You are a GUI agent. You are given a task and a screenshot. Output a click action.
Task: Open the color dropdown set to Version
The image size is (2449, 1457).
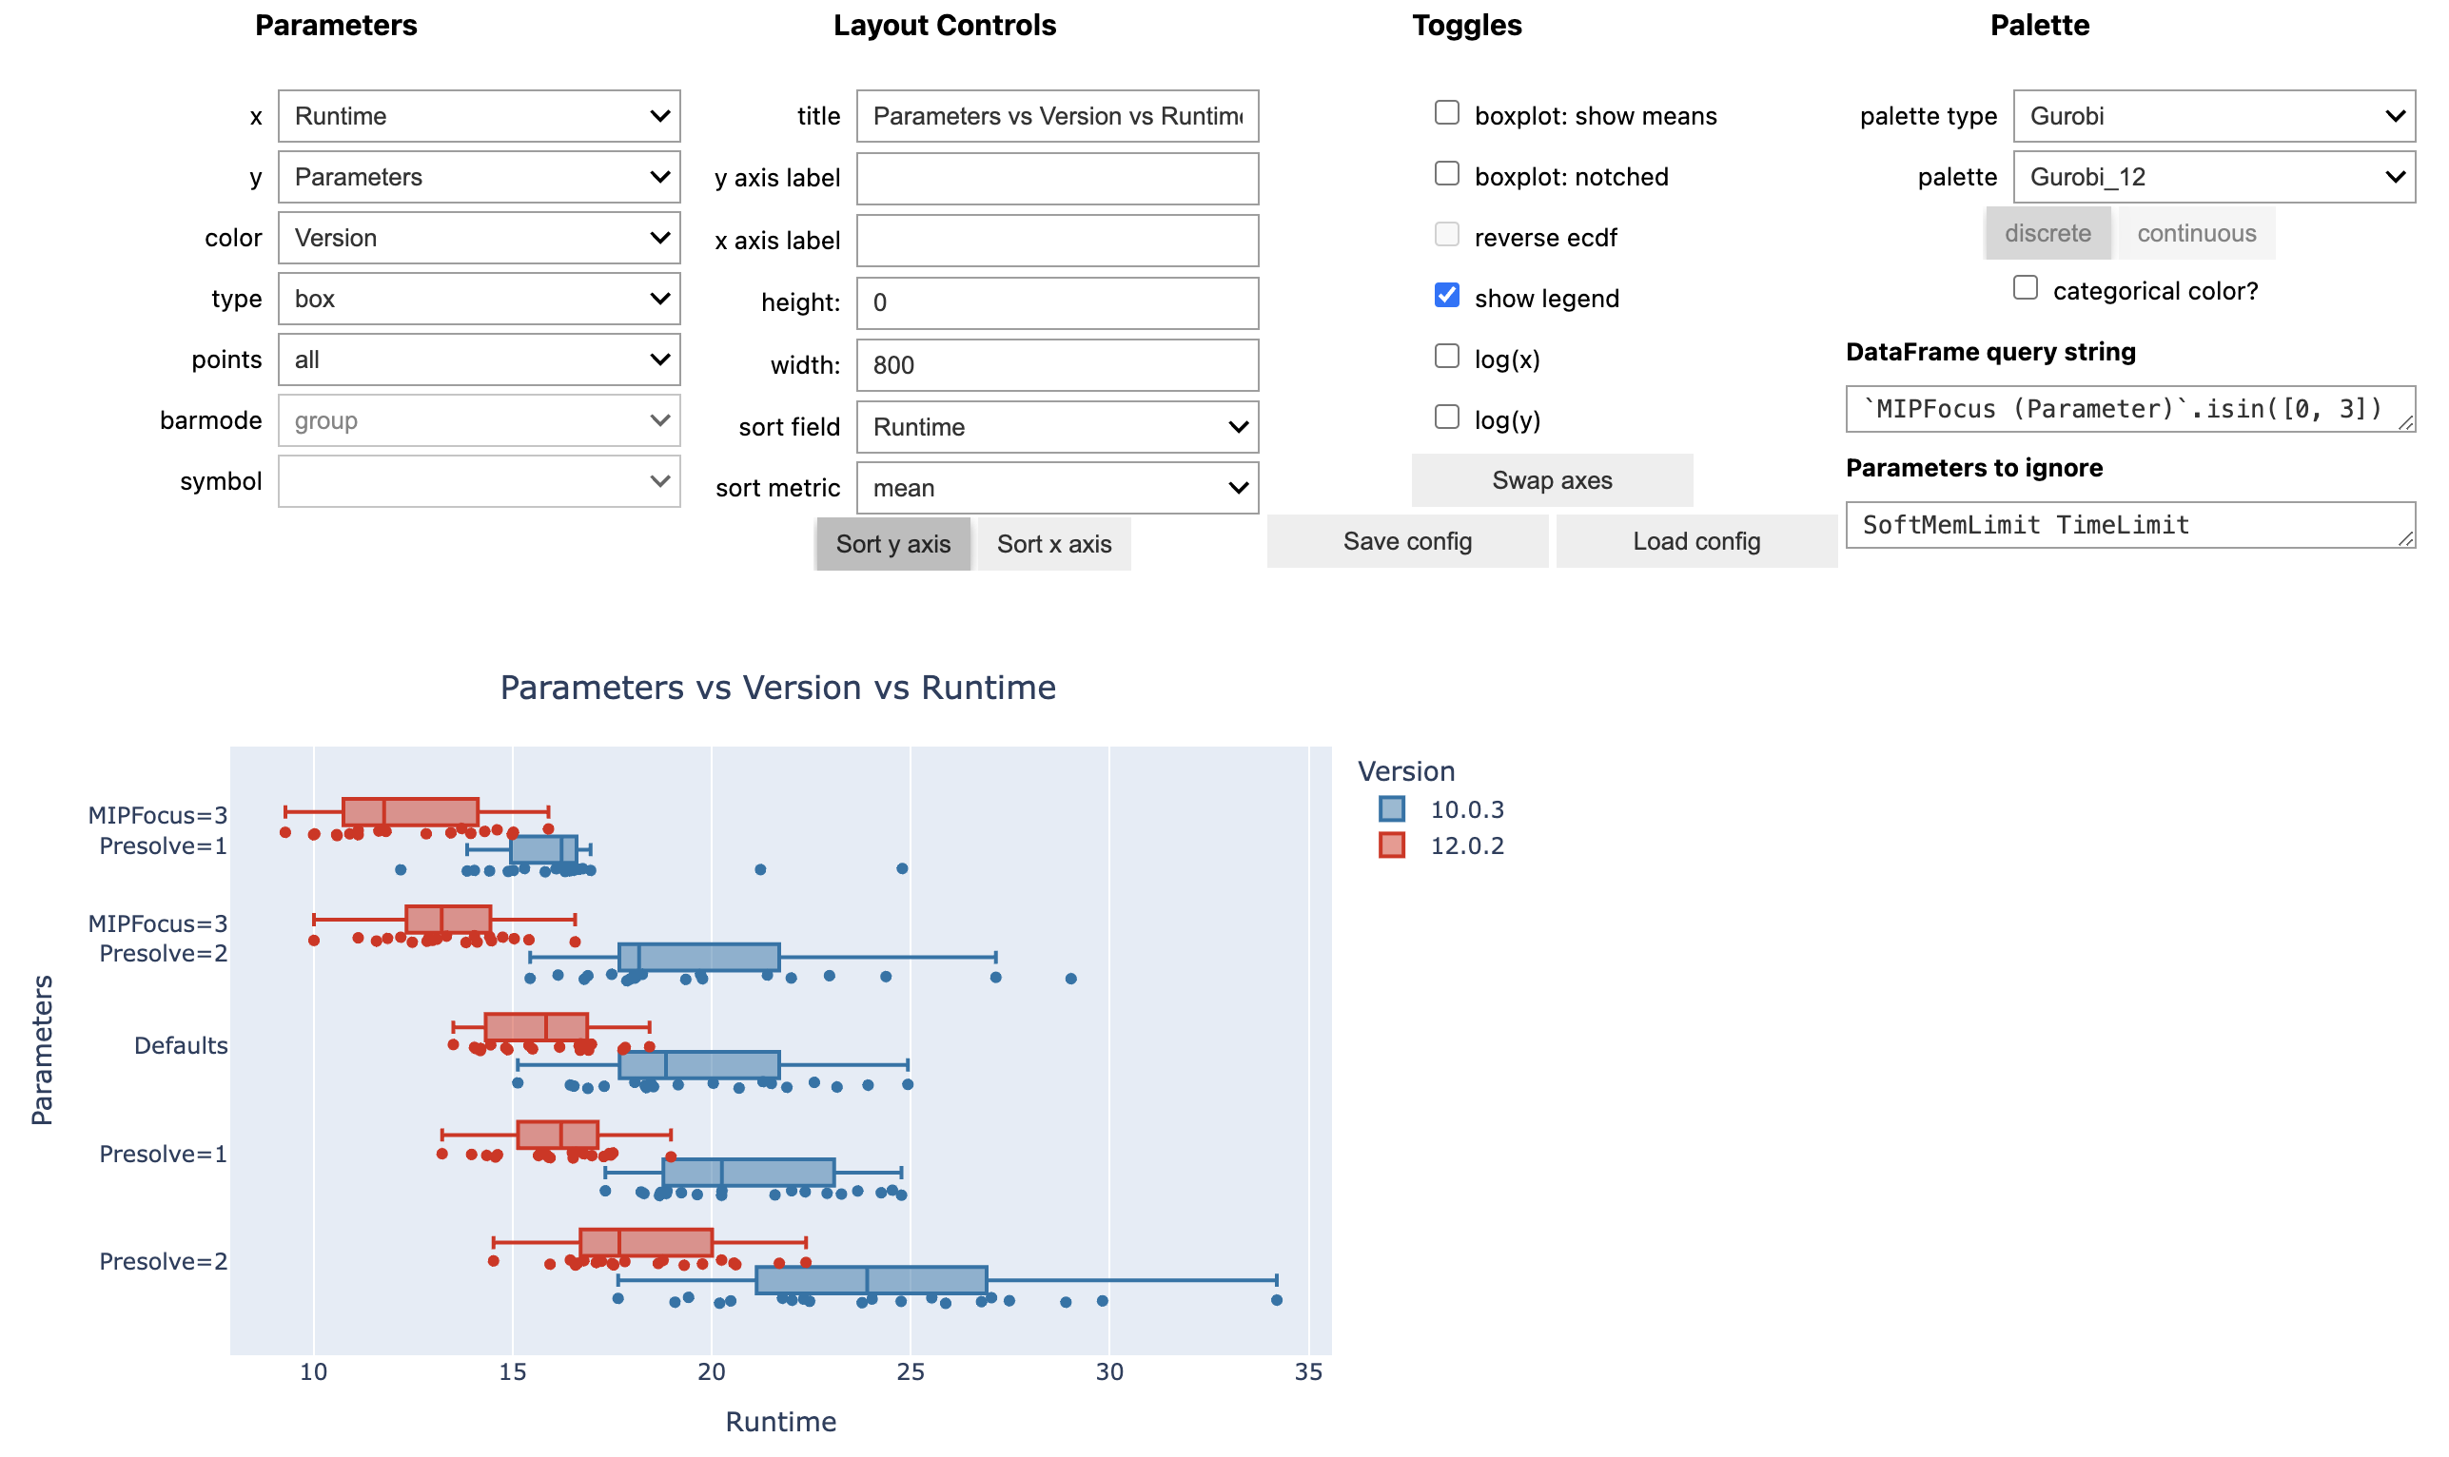pos(479,238)
